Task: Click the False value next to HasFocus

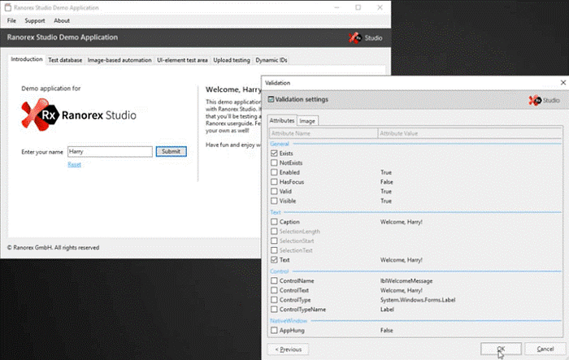Action: coord(386,182)
